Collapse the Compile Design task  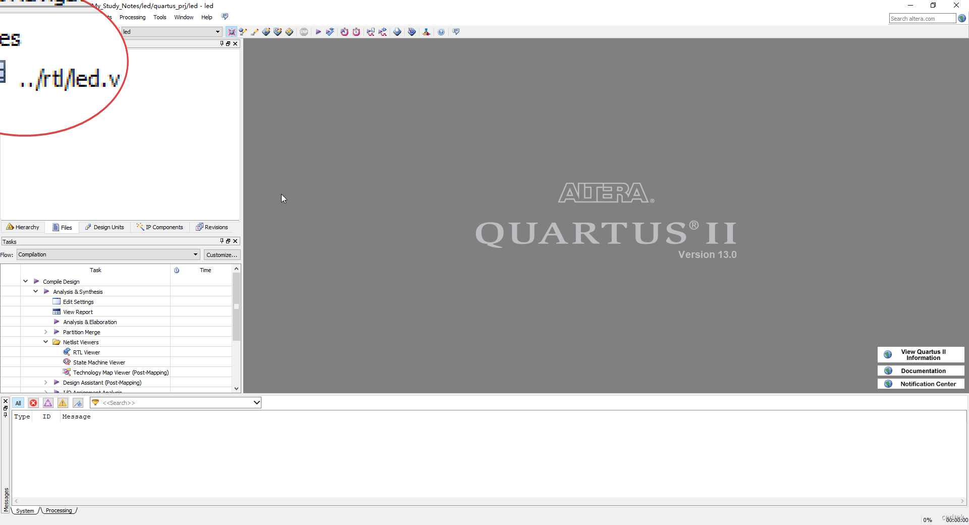coord(25,281)
